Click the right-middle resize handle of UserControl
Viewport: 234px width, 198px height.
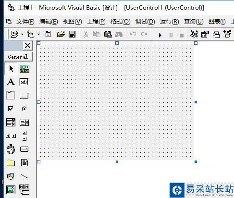tap(196, 102)
